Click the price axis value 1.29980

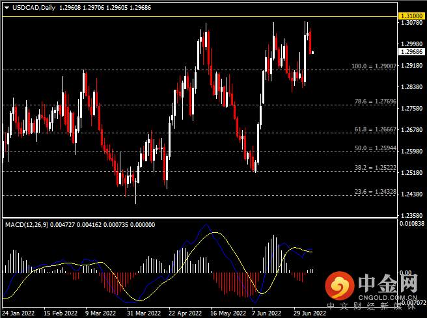tap(412, 44)
